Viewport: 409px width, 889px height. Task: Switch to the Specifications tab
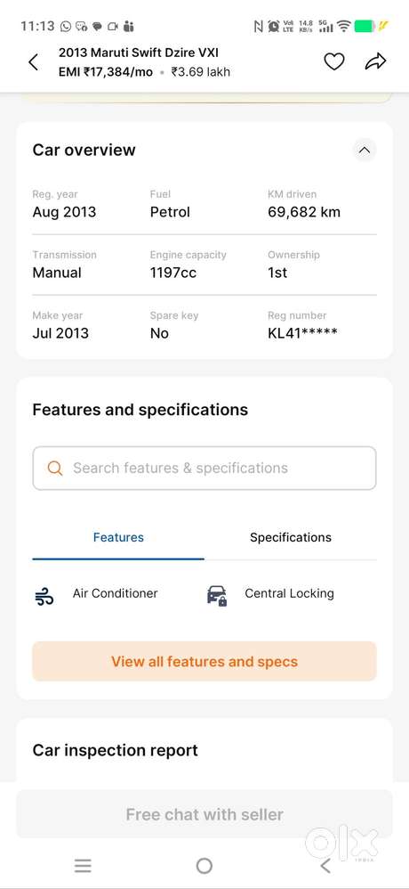pos(290,537)
